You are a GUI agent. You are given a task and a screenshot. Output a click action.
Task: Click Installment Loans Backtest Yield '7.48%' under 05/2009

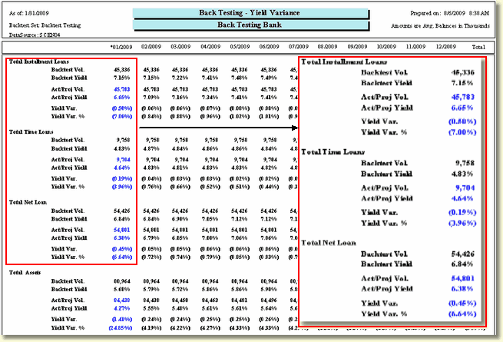pos(240,78)
